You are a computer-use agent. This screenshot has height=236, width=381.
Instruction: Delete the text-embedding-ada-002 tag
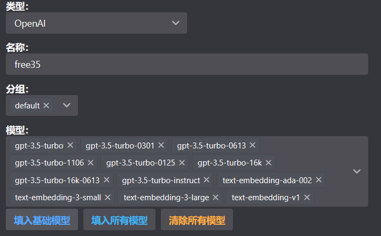318,180
